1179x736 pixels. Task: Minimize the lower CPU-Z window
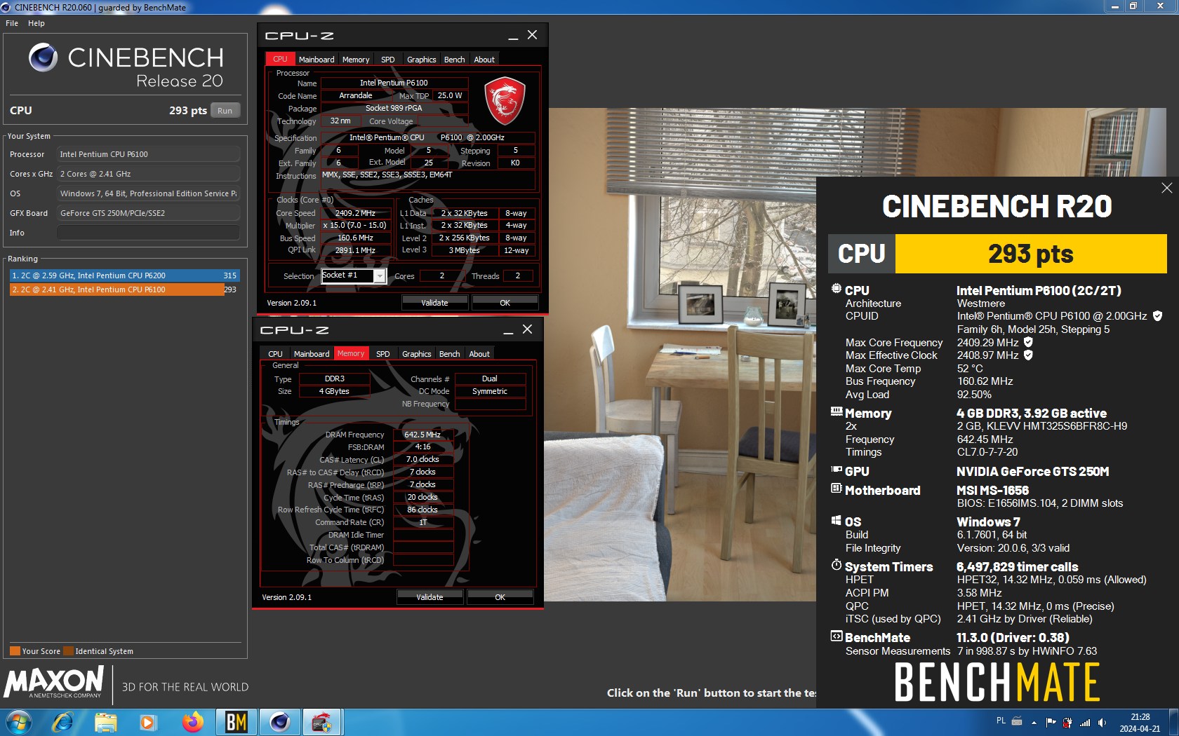(508, 330)
